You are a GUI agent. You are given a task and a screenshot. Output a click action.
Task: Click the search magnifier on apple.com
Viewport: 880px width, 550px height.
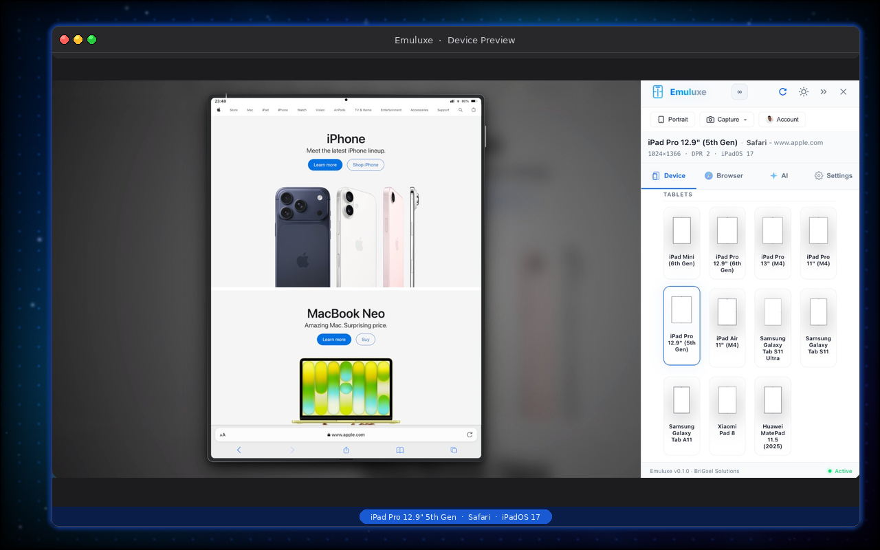pyautogui.click(x=461, y=110)
